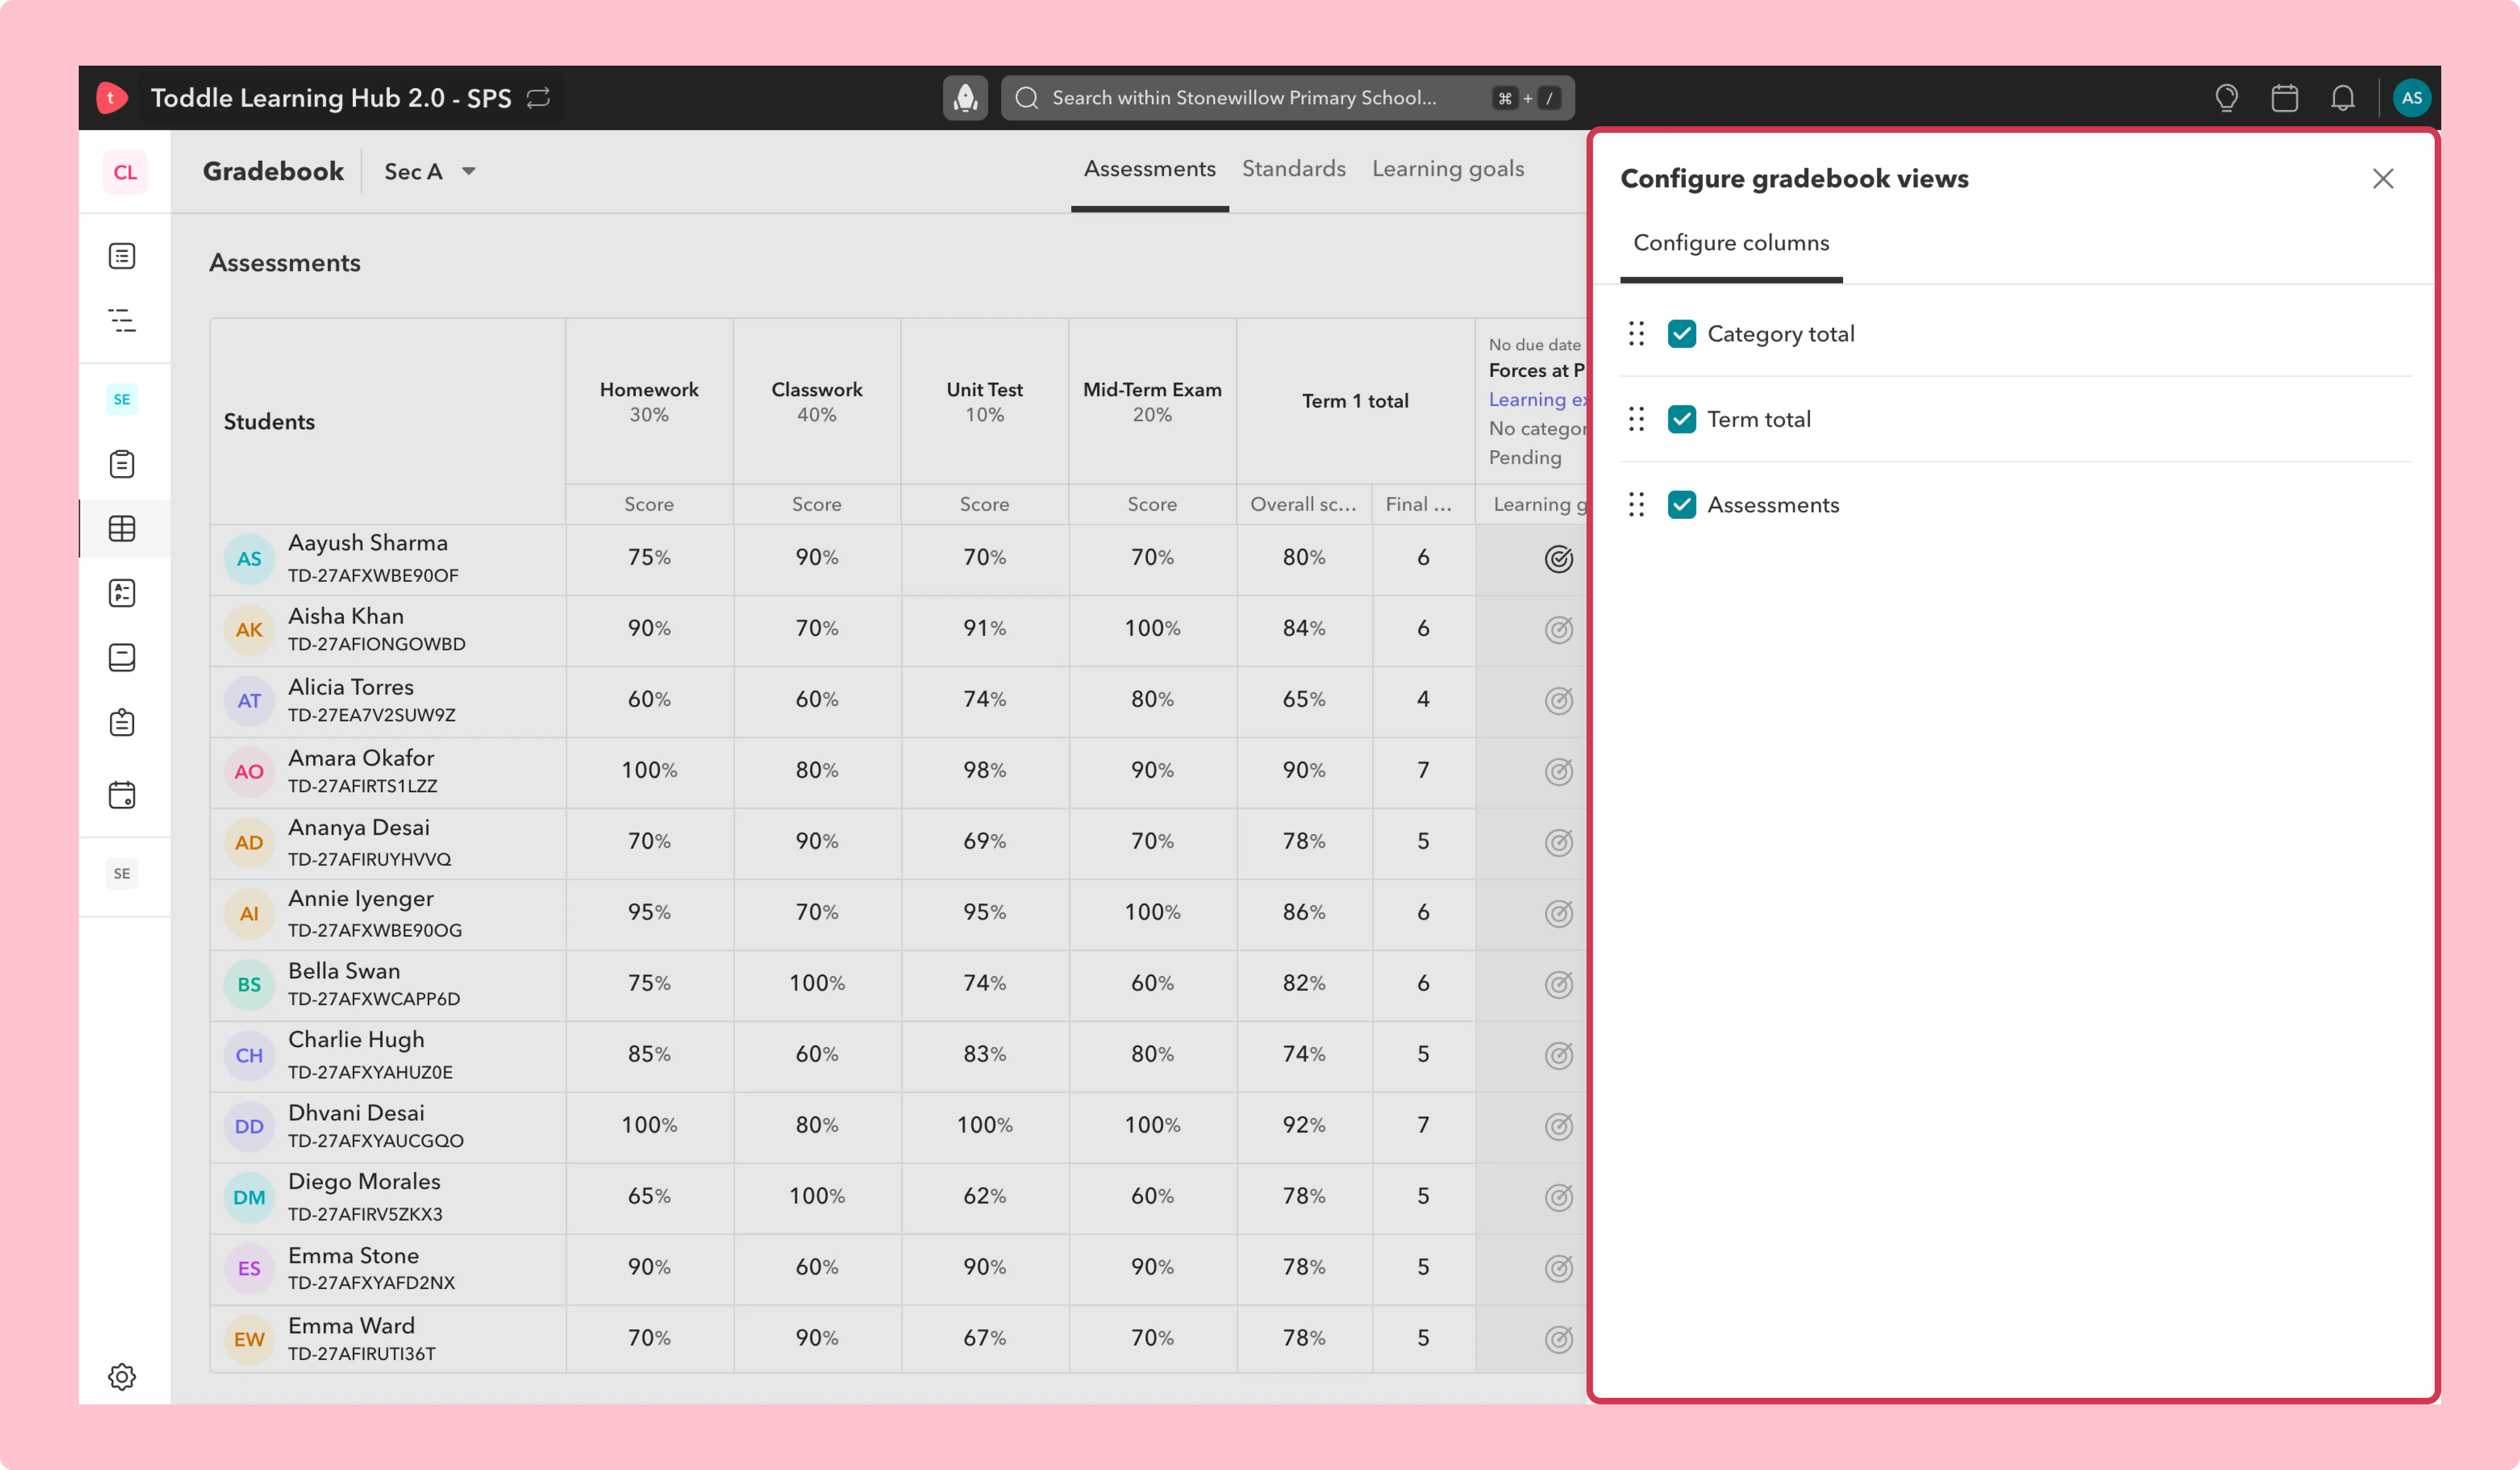Click Diego Morales's Unit Test 62% score
The image size is (2520, 1470).
pos(985,1197)
